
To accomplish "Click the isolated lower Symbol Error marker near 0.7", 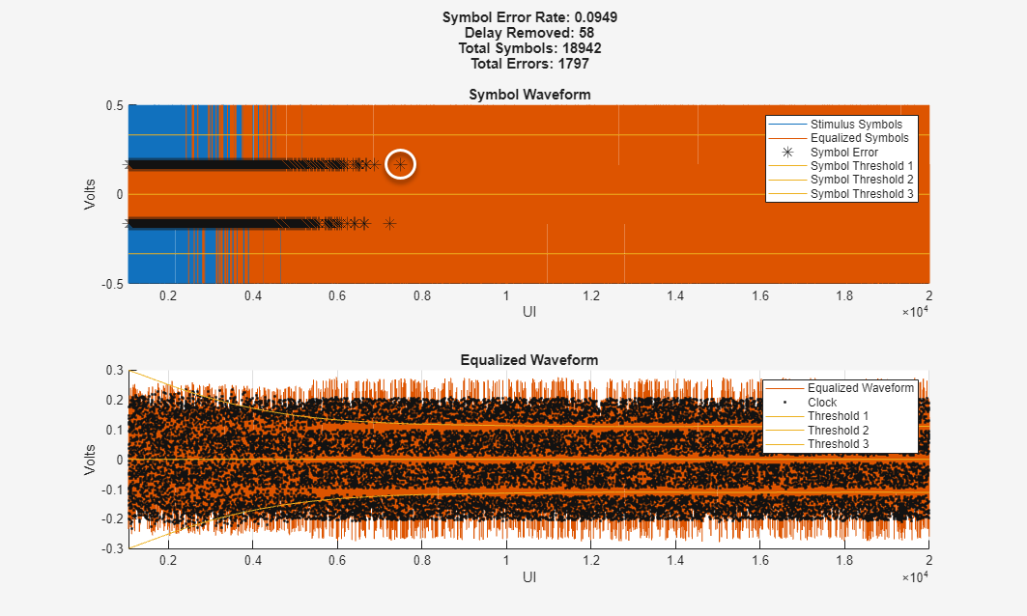I will (390, 224).
